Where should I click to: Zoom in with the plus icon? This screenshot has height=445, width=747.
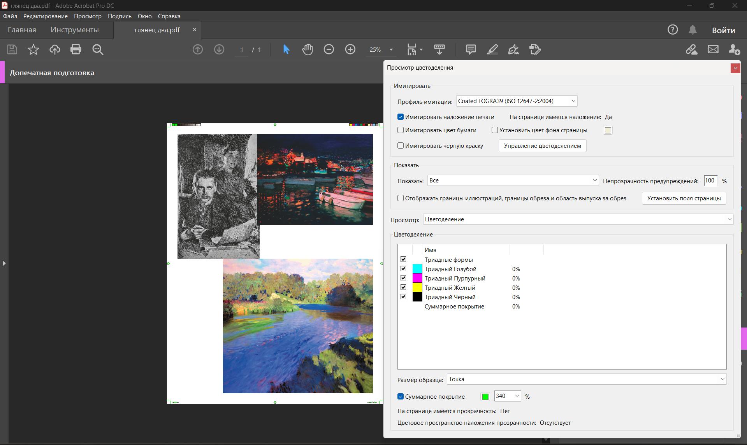(350, 49)
